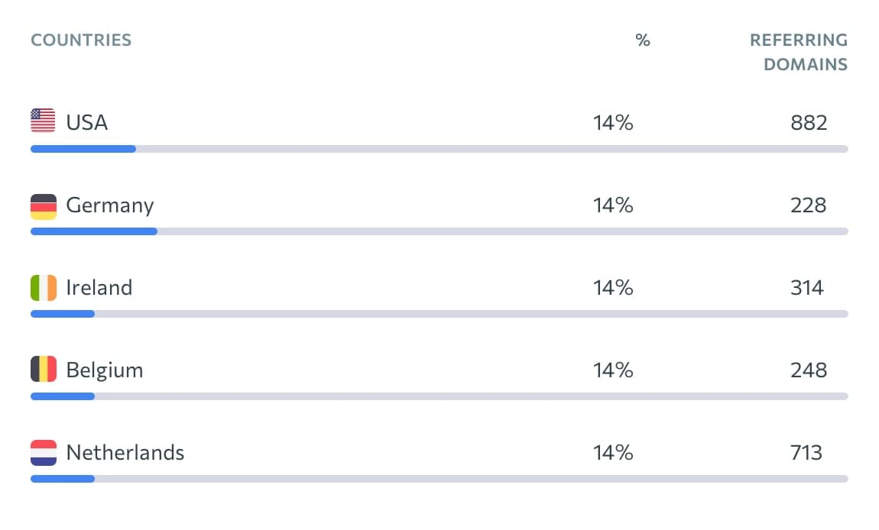
Task: Click Germany referring domains value 228
Action: click(x=809, y=205)
